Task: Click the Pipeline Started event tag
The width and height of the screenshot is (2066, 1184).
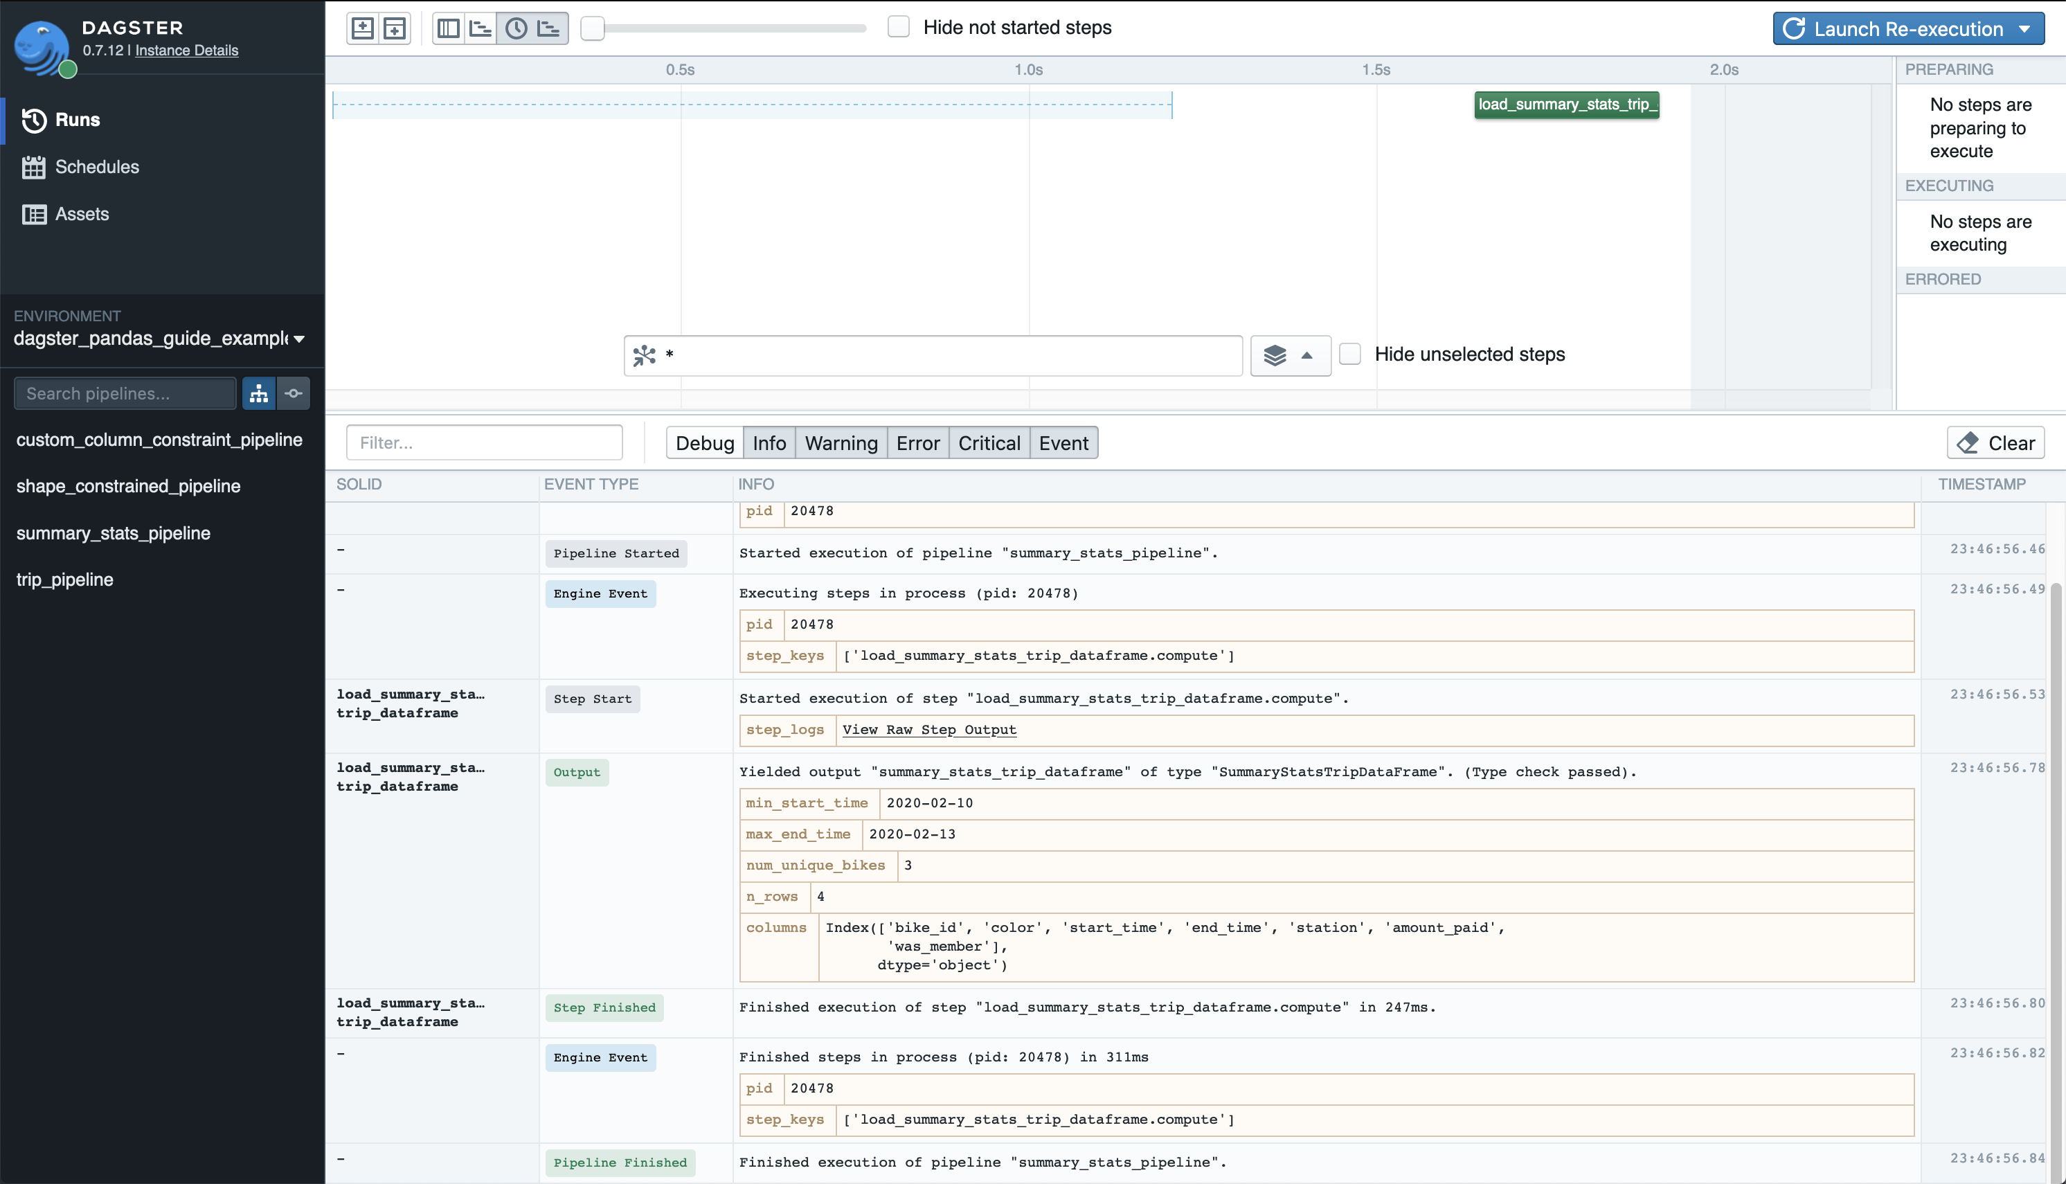Action: click(616, 553)
